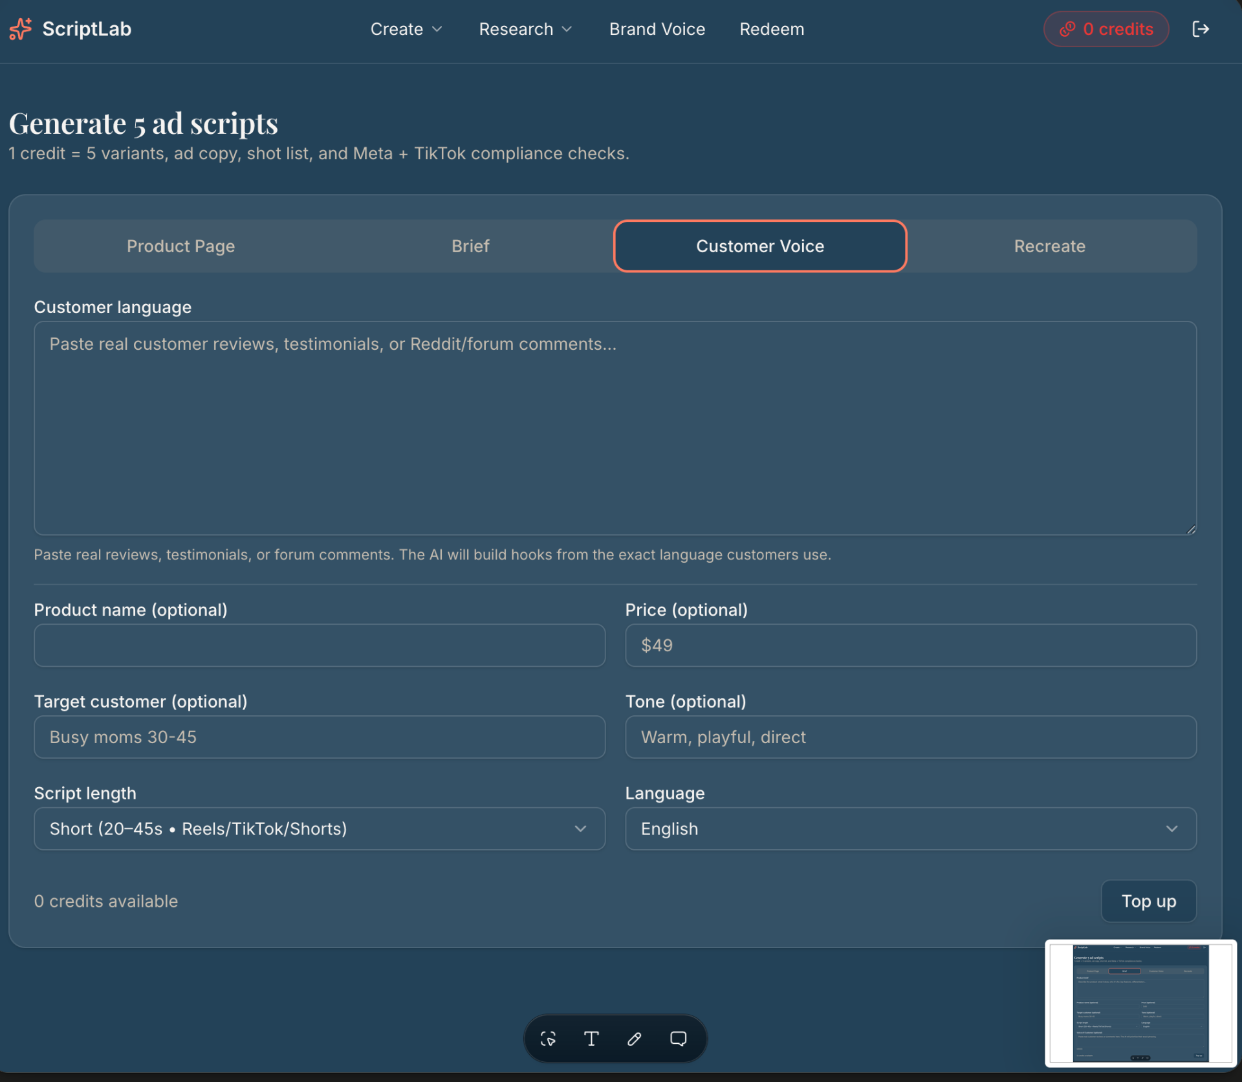Image resolution: width=1242 pixels, height=1082 pixels.
Task: Switch to the Recreate tab
Action: [x=1049, y=246]
